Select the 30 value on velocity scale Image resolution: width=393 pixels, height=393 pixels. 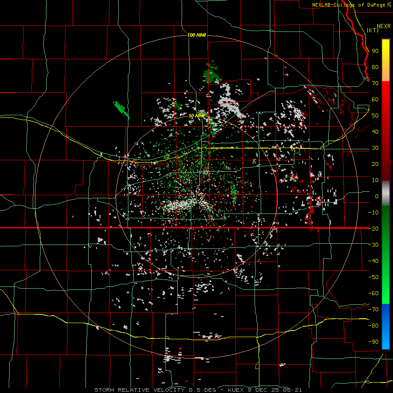375,148
